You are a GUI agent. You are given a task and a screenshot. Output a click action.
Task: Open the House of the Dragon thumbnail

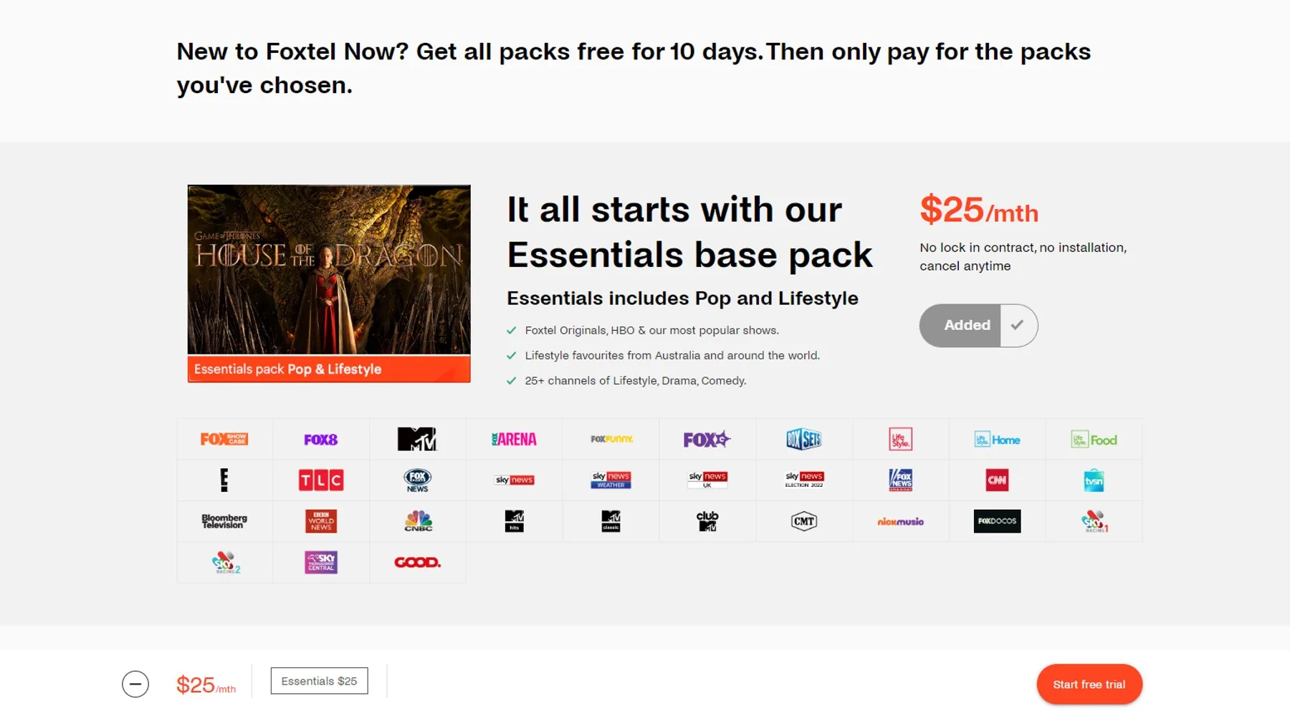tap(329, 269)
